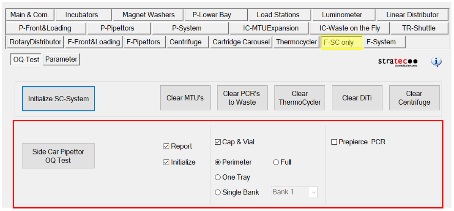Choose the One Tray radio option
This screenshot has width=454, height=211.
218,177
